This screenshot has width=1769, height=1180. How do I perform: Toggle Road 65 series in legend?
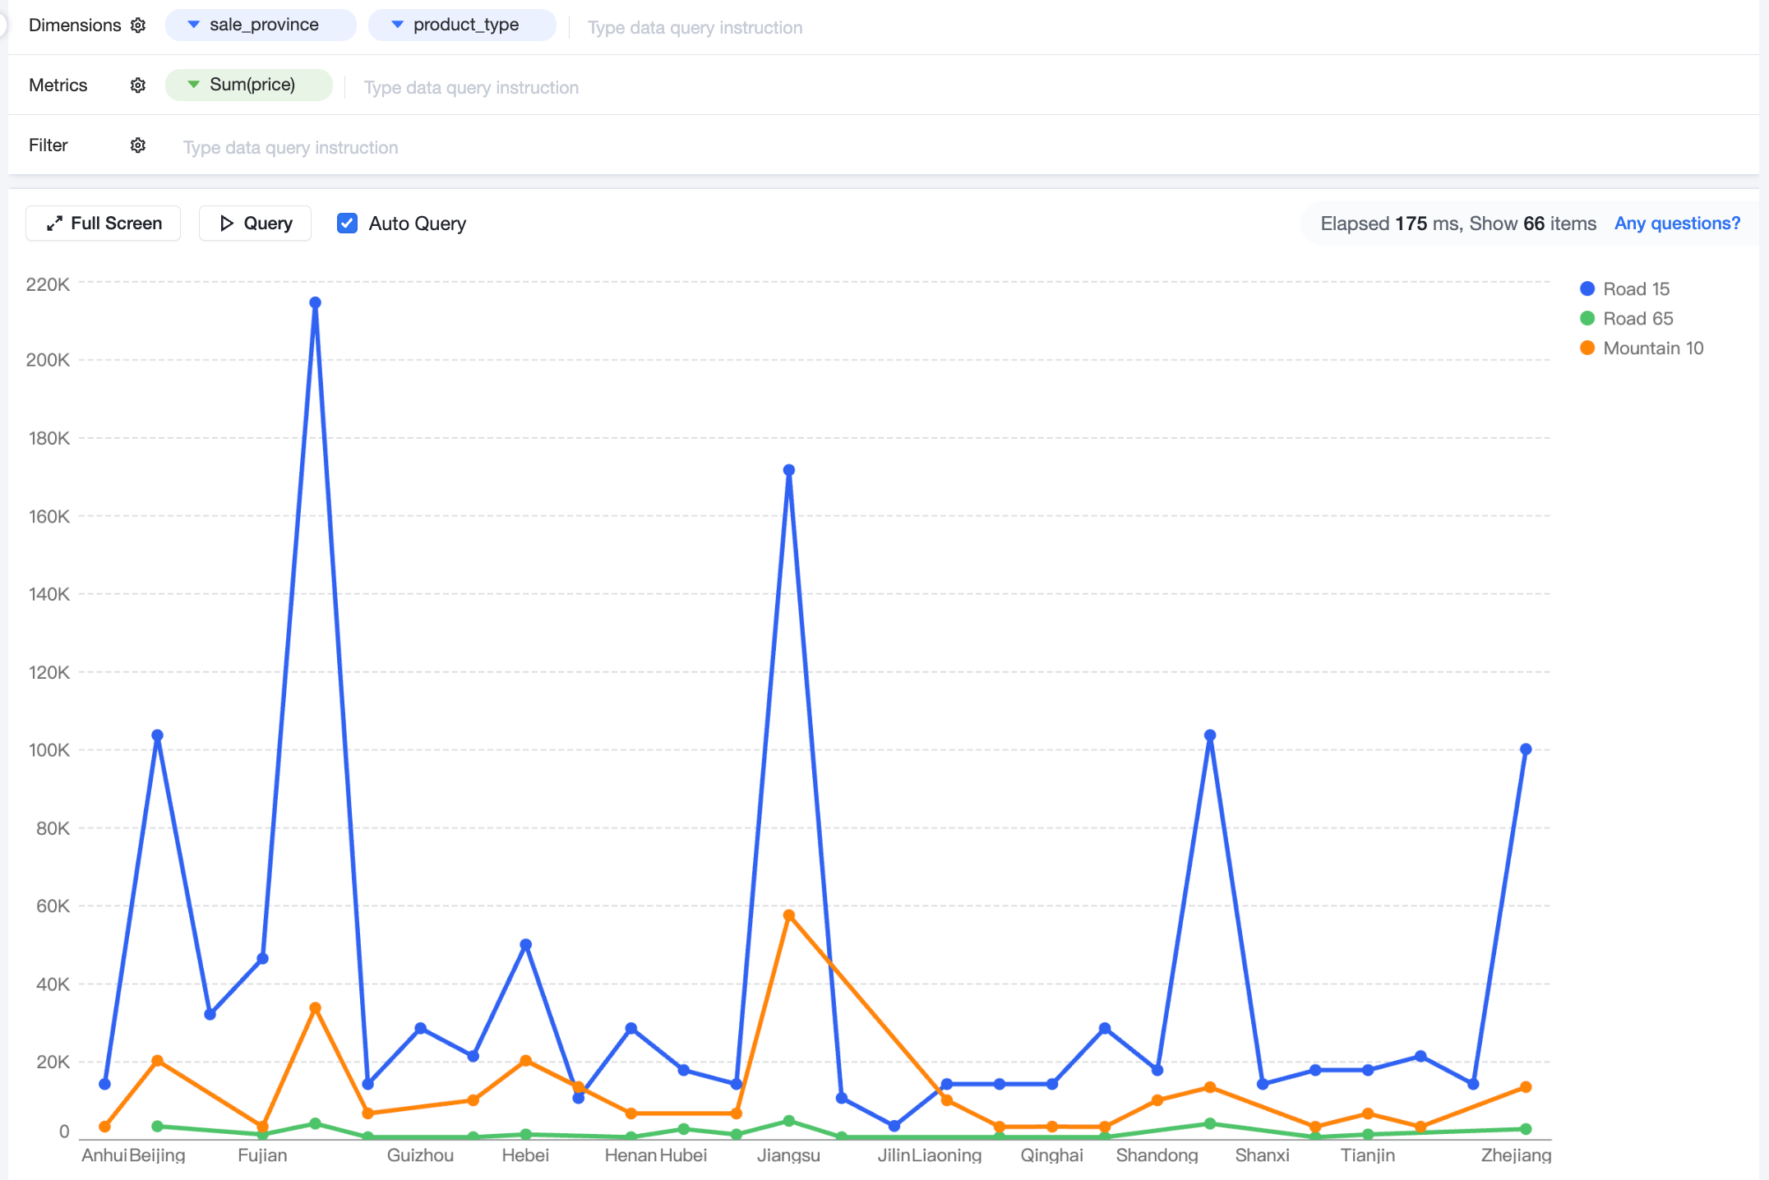pyautogui.click(x=1626, y=319)
